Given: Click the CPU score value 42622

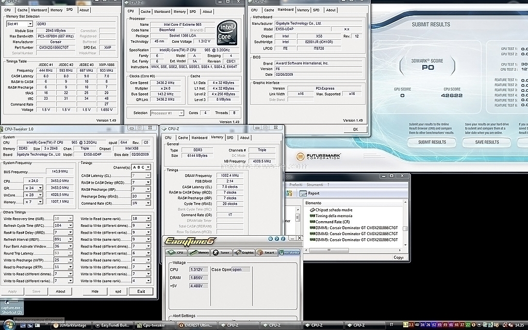Looking at the screenshot, I should coord(452,95).
